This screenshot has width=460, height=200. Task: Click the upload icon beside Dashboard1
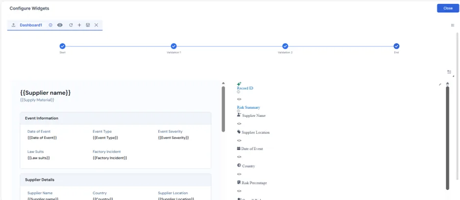[x=13, y=25]
